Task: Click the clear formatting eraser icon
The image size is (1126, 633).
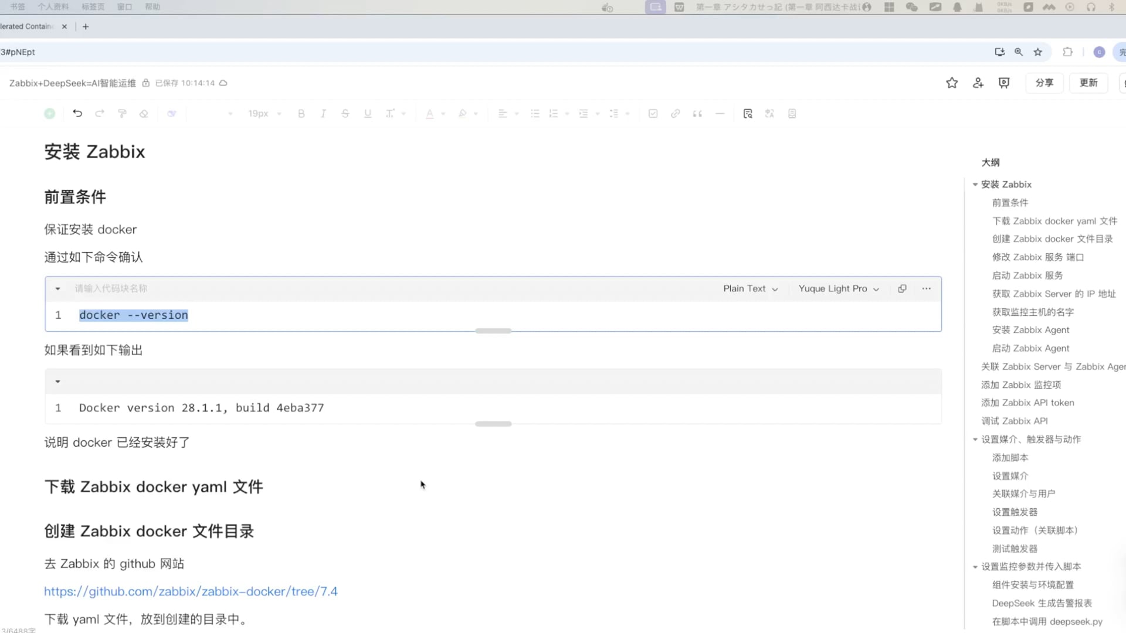Action: (144, 114)
